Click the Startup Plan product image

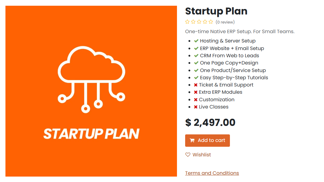(x=91, y=91)
